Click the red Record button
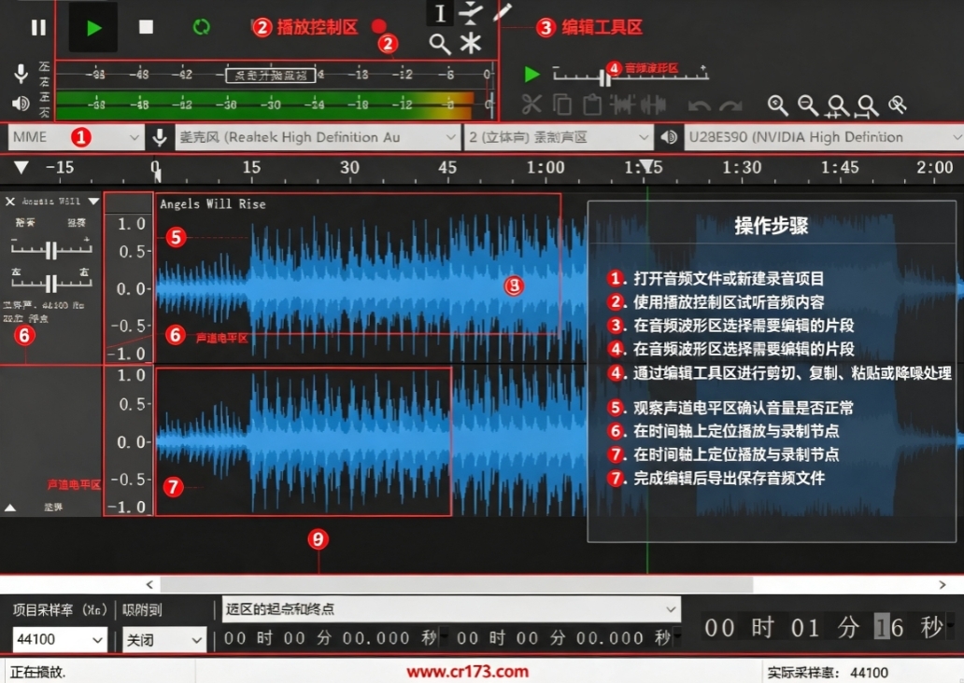 click(x=378, y=26)
